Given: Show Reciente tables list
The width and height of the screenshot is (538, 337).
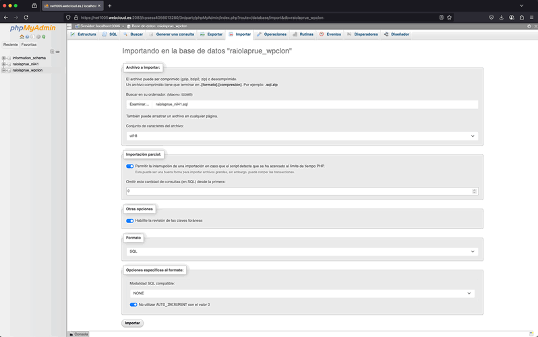Looking at the screenshot, I should [11, 44].
